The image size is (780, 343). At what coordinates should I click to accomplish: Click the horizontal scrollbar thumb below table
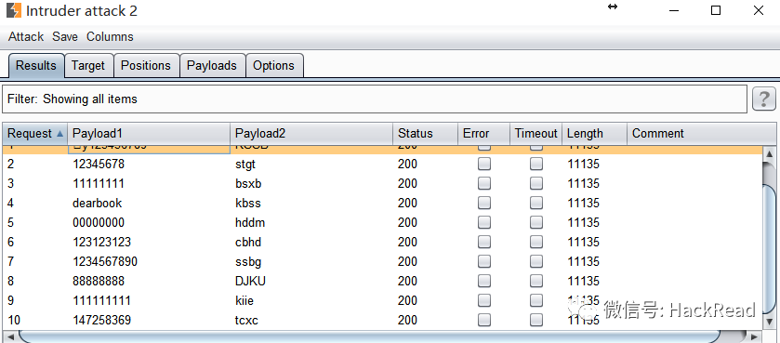click(x=371, y=336)
